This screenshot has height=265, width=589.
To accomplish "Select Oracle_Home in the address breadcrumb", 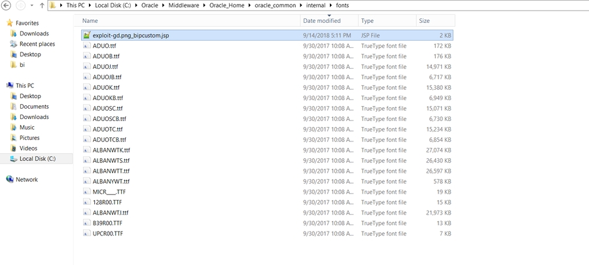I will [227, 5].
